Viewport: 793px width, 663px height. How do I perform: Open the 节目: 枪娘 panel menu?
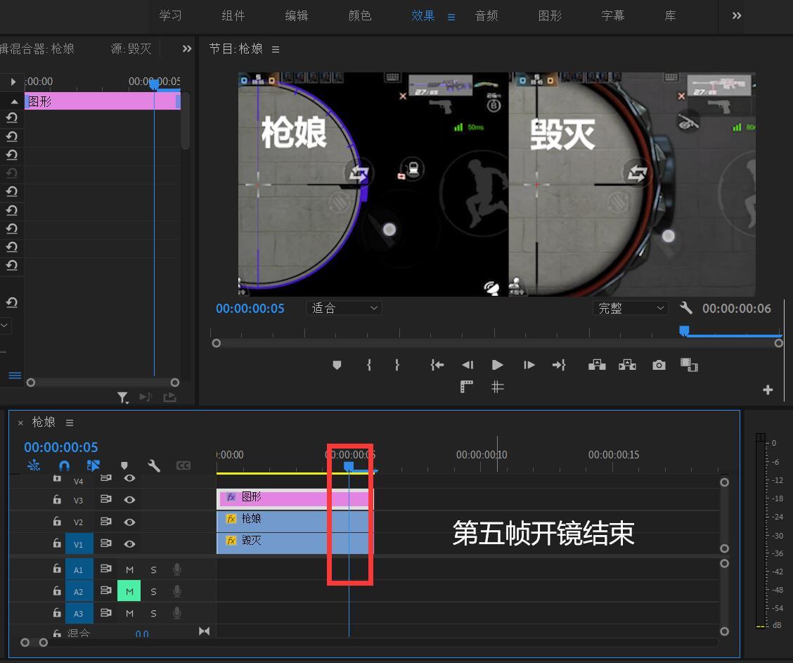point(276,49)
